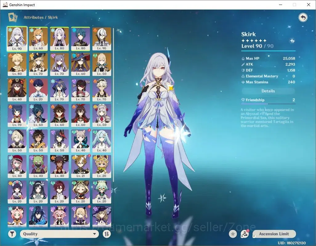Select the orange-haired Cryo character Lv. 60
Viewport: 316px width, 246px height.
click(x=38, y=39)
